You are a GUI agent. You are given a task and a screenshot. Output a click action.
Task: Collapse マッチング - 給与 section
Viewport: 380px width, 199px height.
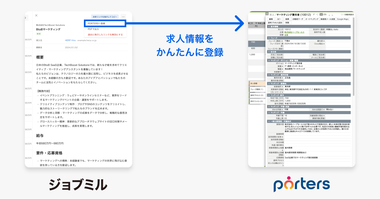pyautogui.click(x=309, y=95)
